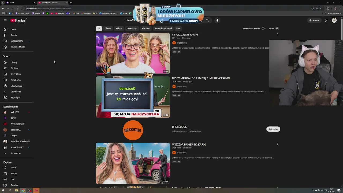Open DRE$$CODE channel name link
The image size is (343, 193).
point(179,127)
